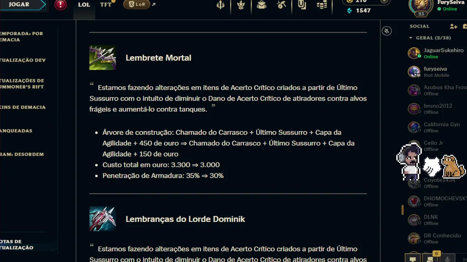Open the Missions clipboard icon
This screenshot has height=262, width=467.
click(302, 5)
